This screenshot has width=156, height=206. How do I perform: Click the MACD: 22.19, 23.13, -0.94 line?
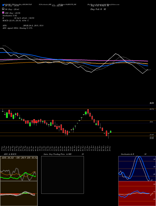[x=16, y=21]
